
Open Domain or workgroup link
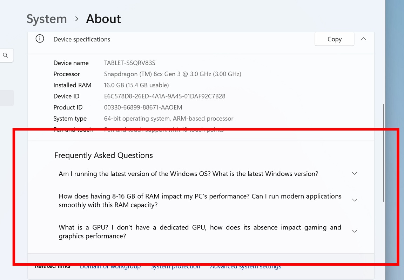point(110,266)
